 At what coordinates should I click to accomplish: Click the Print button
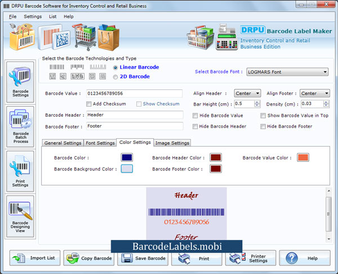tap(197, 258)
